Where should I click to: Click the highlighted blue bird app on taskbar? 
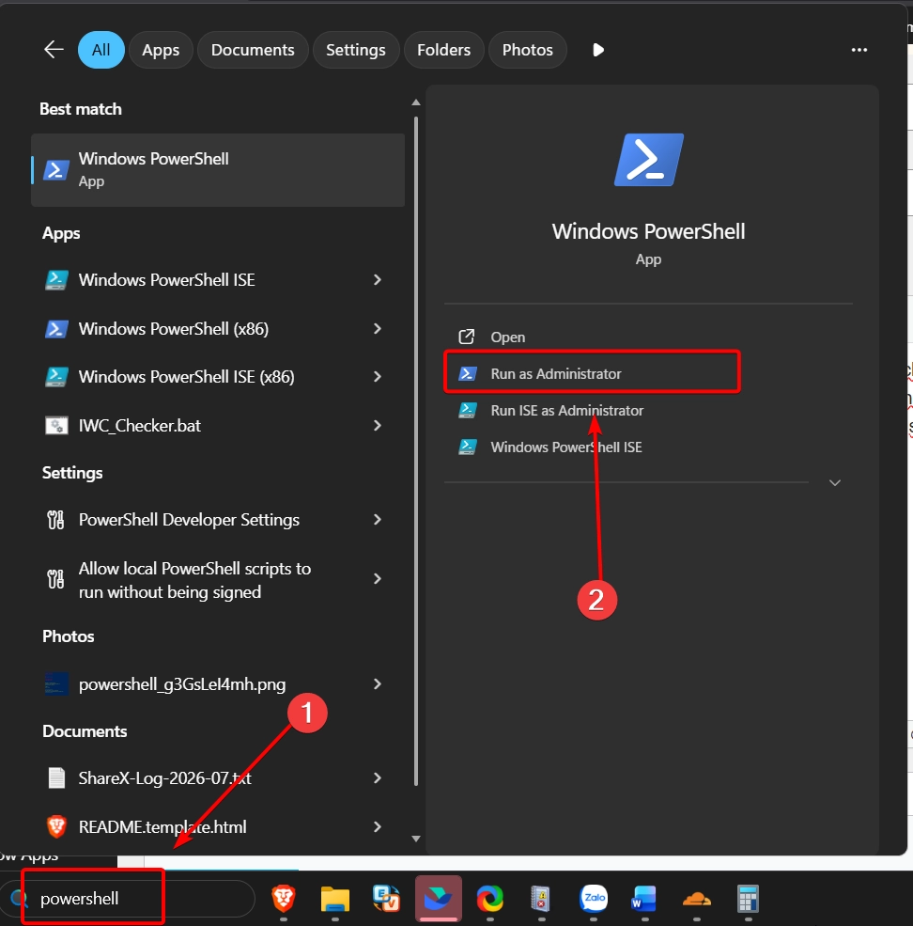(x=439, y=899)
